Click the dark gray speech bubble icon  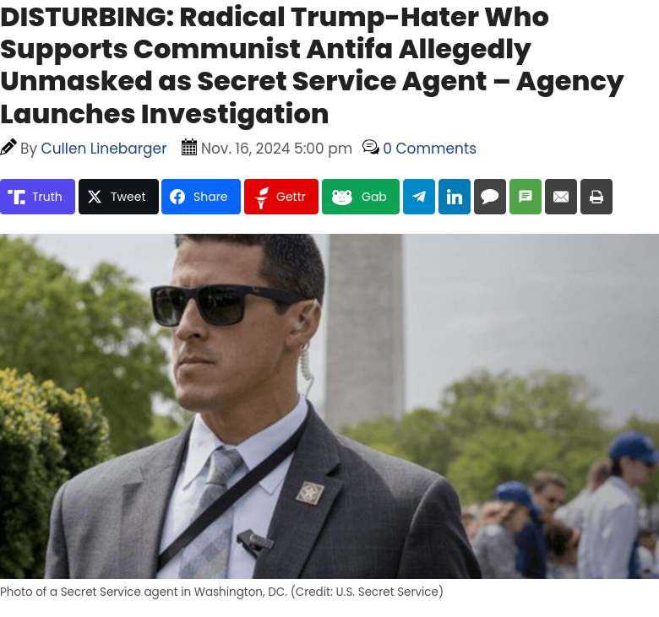[x=490, y=197]
